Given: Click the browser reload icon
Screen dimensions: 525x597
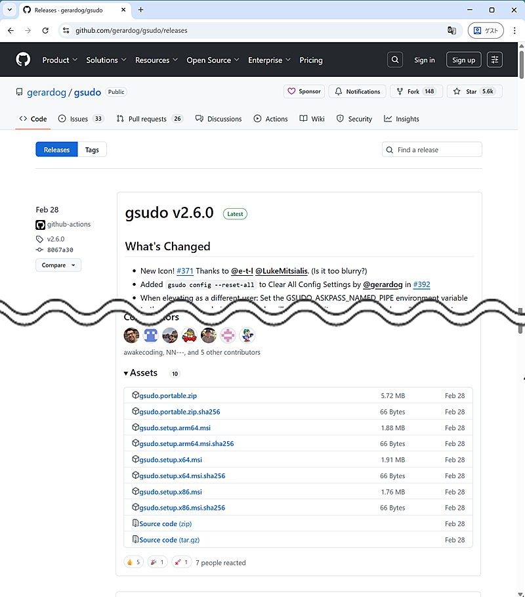Looking at the screenshot, I should (x=45, y=30).
